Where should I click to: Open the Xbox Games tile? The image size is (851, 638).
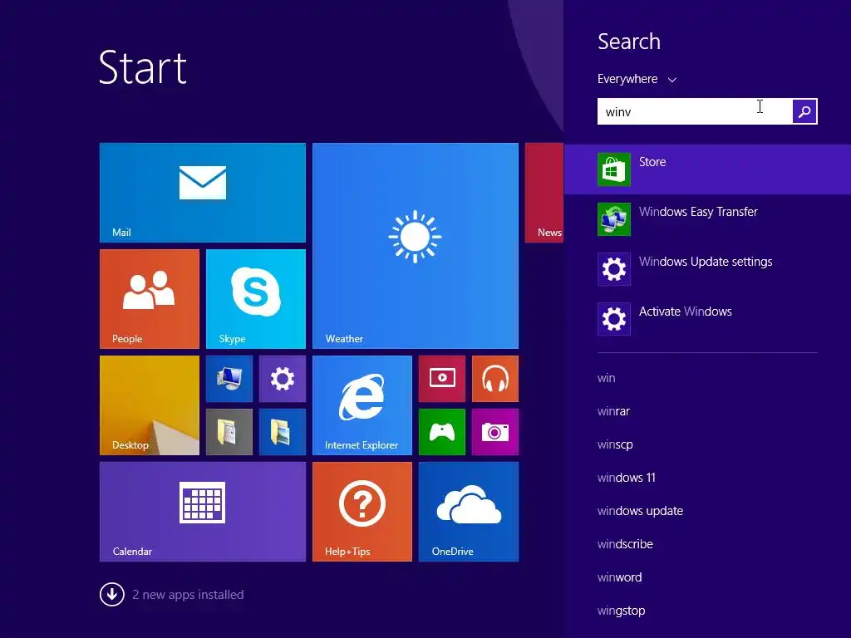click(442, 432)
